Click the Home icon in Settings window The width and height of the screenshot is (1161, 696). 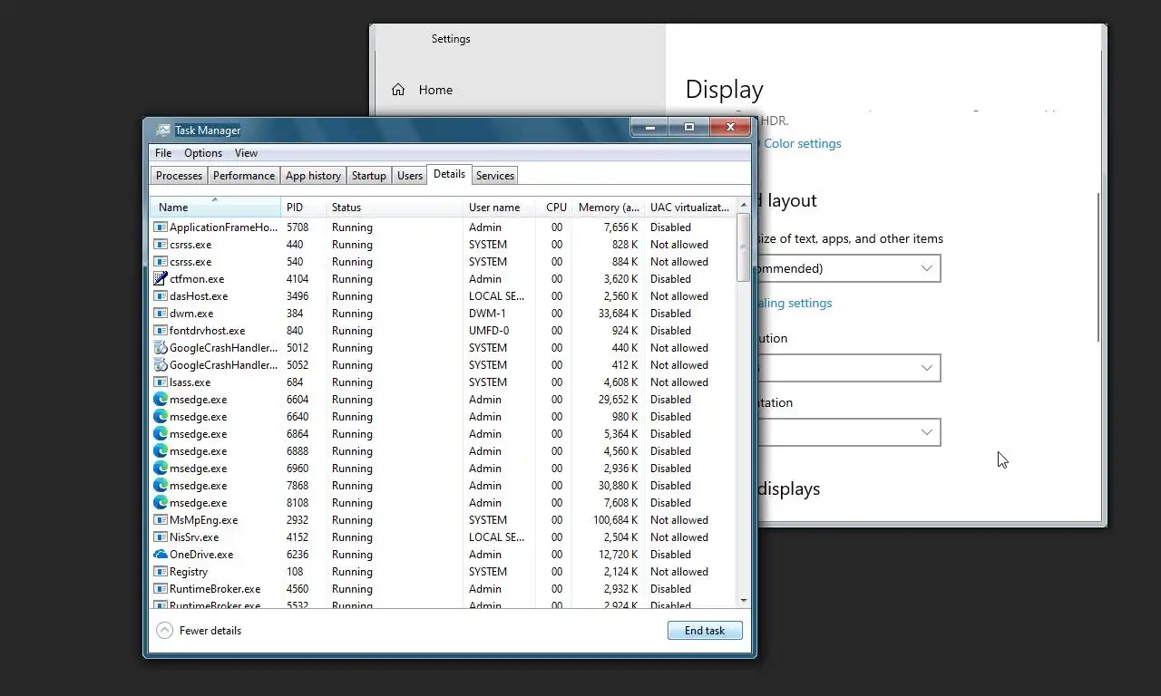[398, 90]
